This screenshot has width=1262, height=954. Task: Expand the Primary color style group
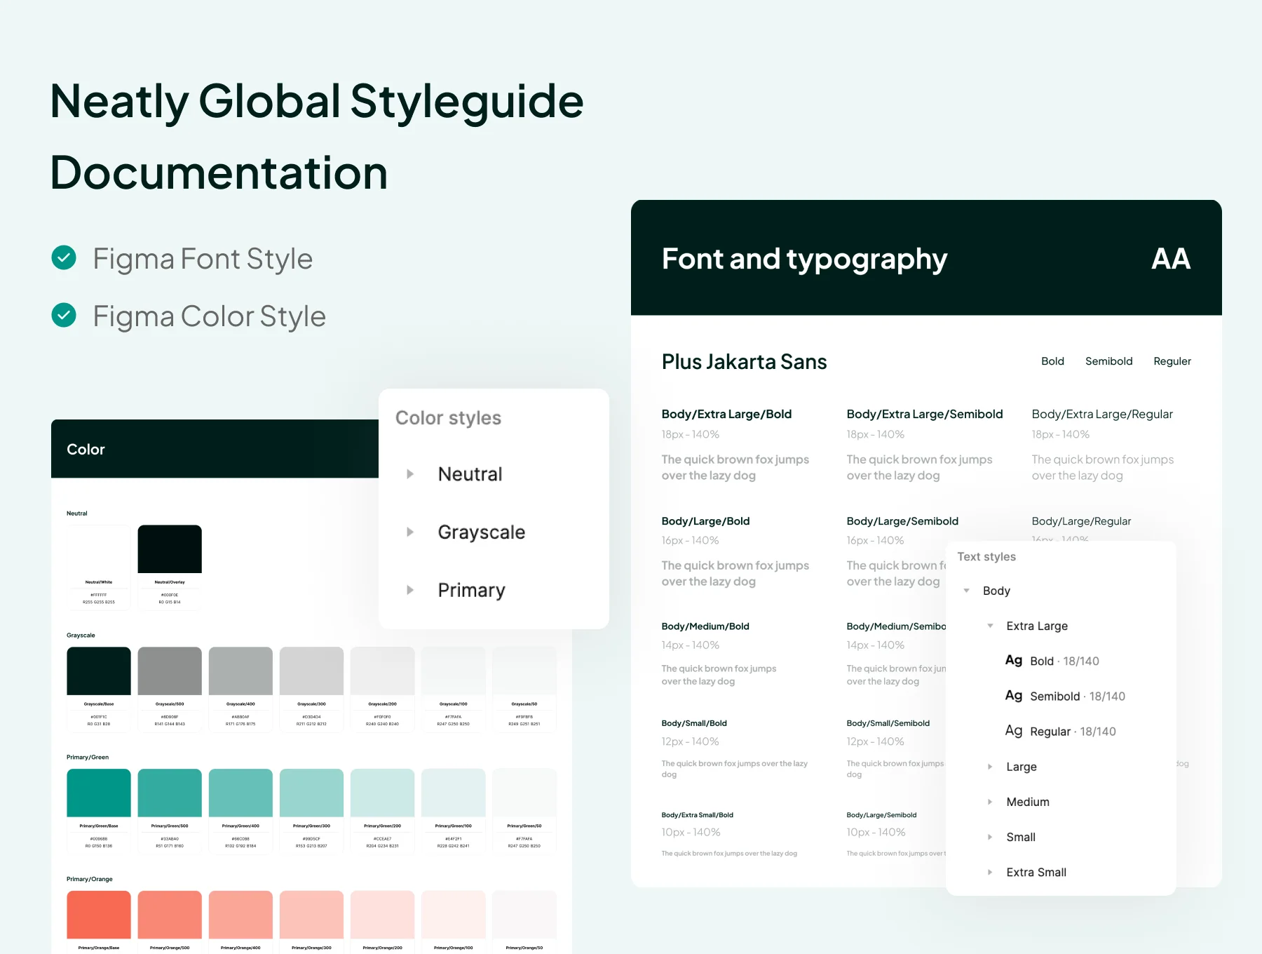[410, 590]
